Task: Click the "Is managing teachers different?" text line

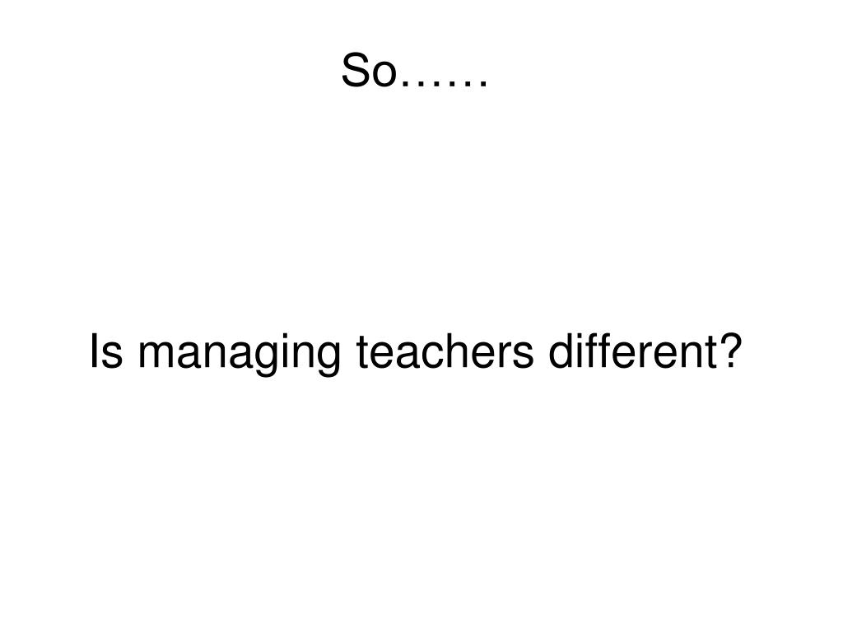Action: [x=416, y=354]
